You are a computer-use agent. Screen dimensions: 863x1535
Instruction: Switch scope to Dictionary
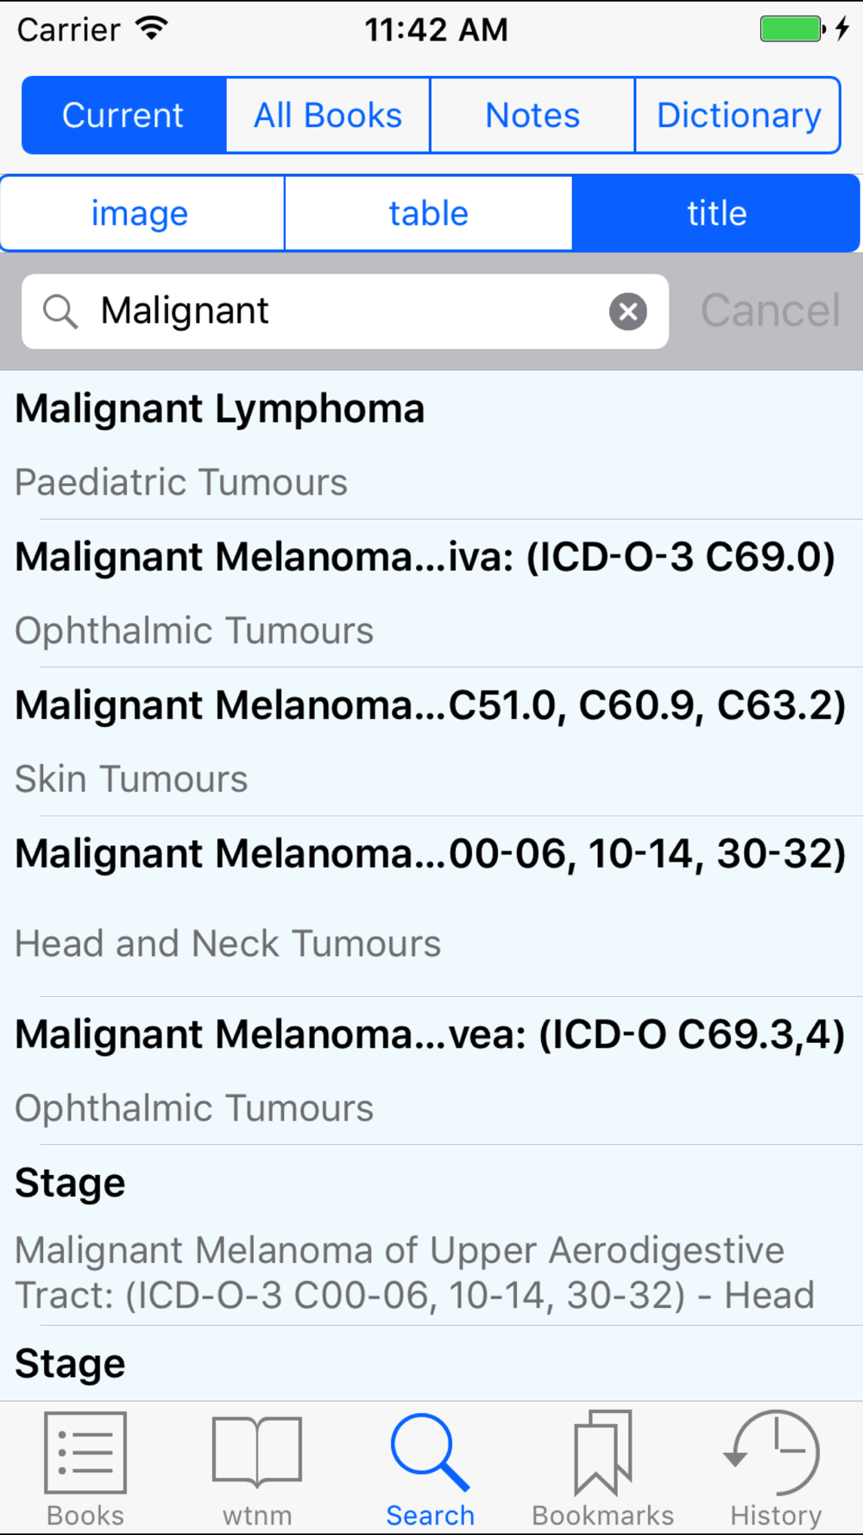738,116
